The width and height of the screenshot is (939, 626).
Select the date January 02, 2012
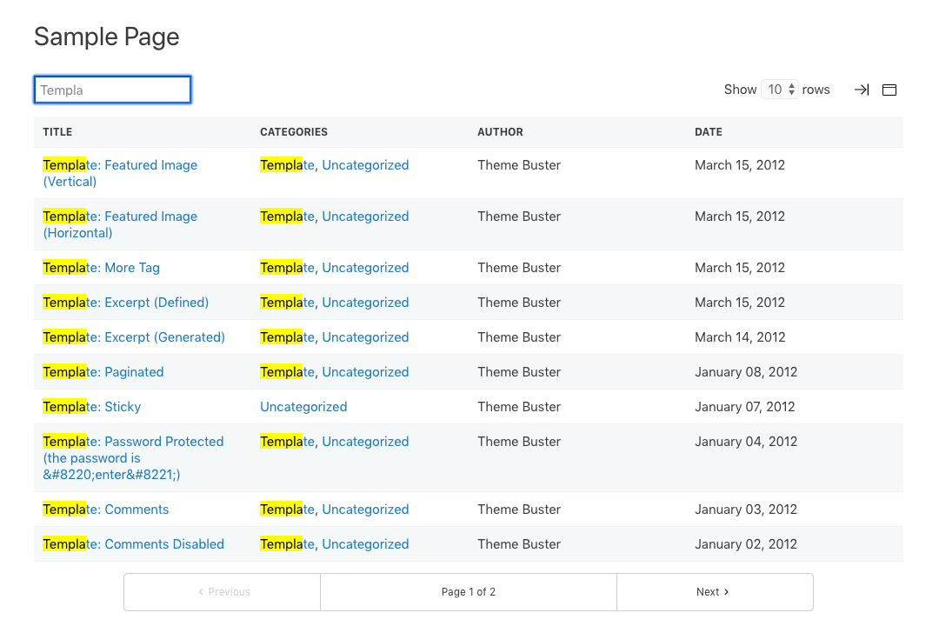[x=746, y=544]
